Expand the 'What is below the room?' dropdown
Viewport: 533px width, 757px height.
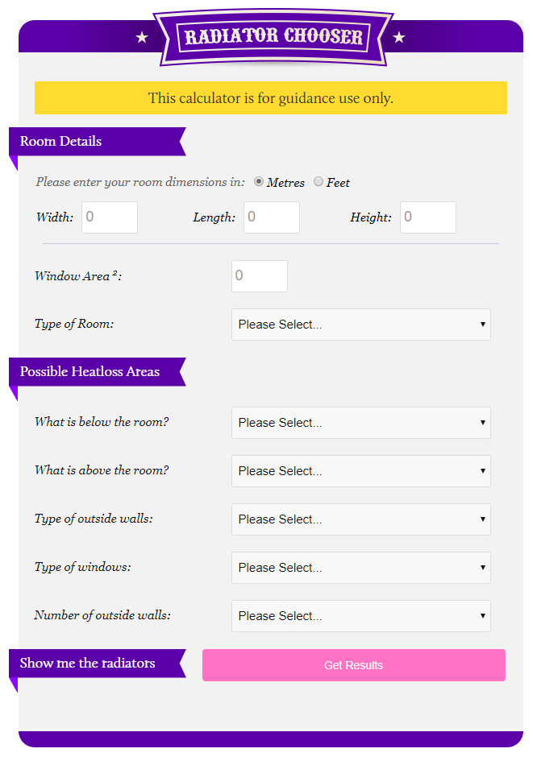pyautogui.click(x=360, y=422)
